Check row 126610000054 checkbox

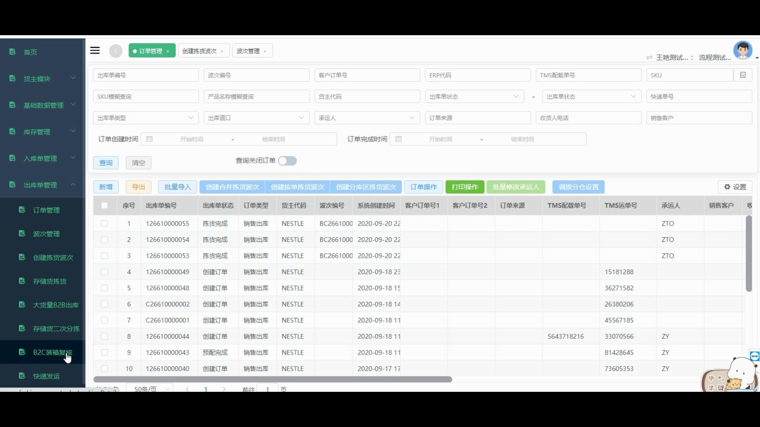click(104, 240)
